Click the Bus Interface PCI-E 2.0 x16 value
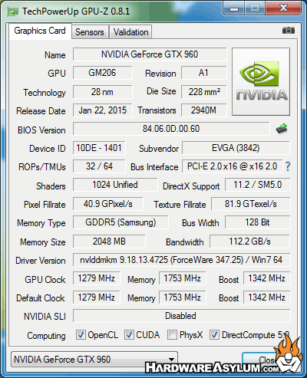Image resolution: width=307 pixels, height=378 pixels. tap(232, 166)
